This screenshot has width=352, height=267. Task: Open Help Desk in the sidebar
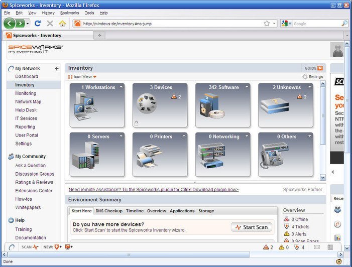26,110
